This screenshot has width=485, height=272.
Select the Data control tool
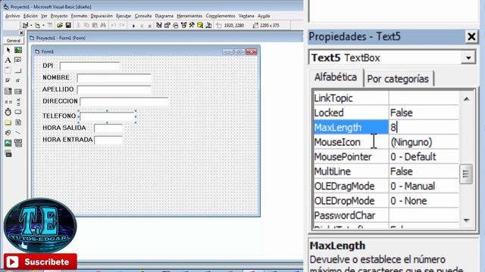click(x=18, y=143)
